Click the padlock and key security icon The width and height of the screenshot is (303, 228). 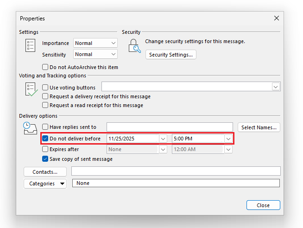coord(135,46)
